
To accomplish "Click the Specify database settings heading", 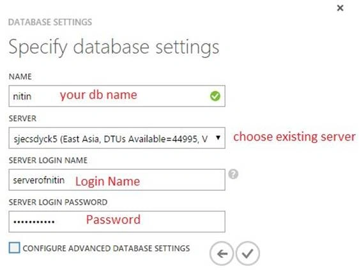I will [114, 47].
